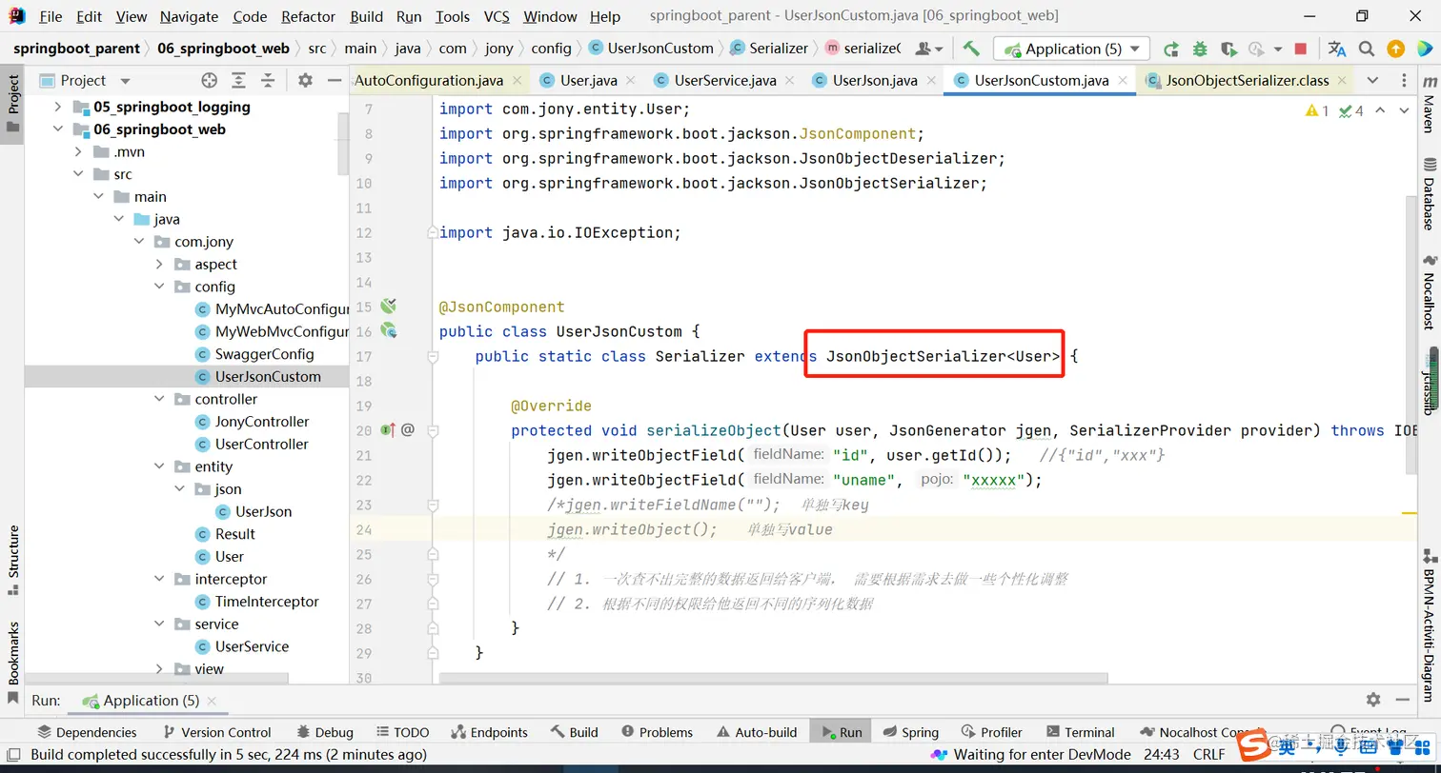Collapse the 06_springboot_web module
1441x773 pixels.
pyautogui.click(x=58, y=129)
